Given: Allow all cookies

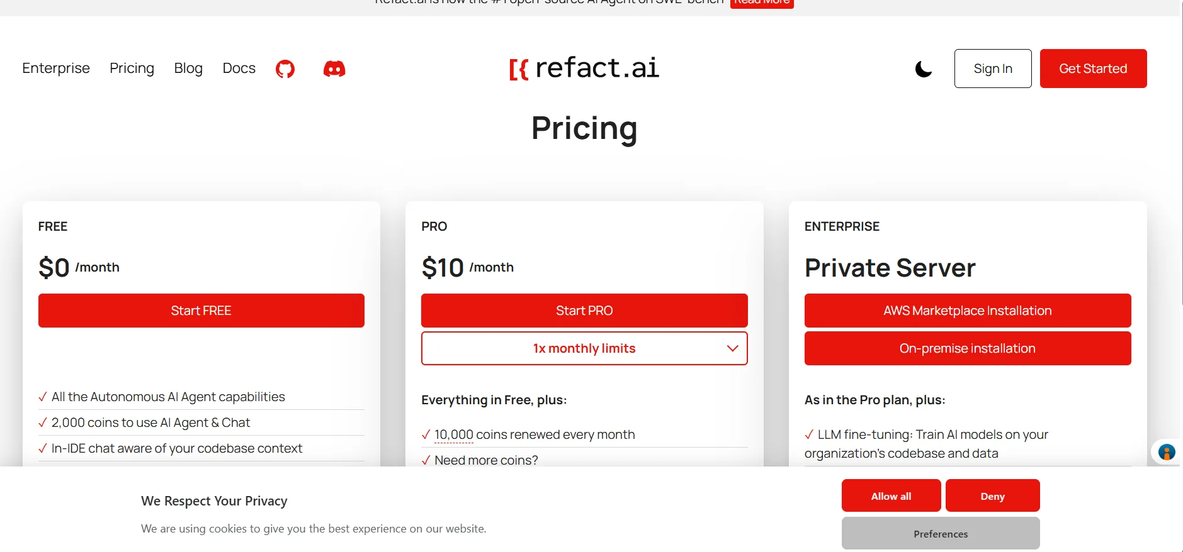Looking at the screenshot, I should point(891,496).
